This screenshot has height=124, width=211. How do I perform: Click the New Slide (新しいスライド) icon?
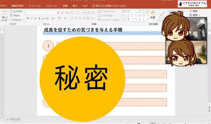[5, 14]
